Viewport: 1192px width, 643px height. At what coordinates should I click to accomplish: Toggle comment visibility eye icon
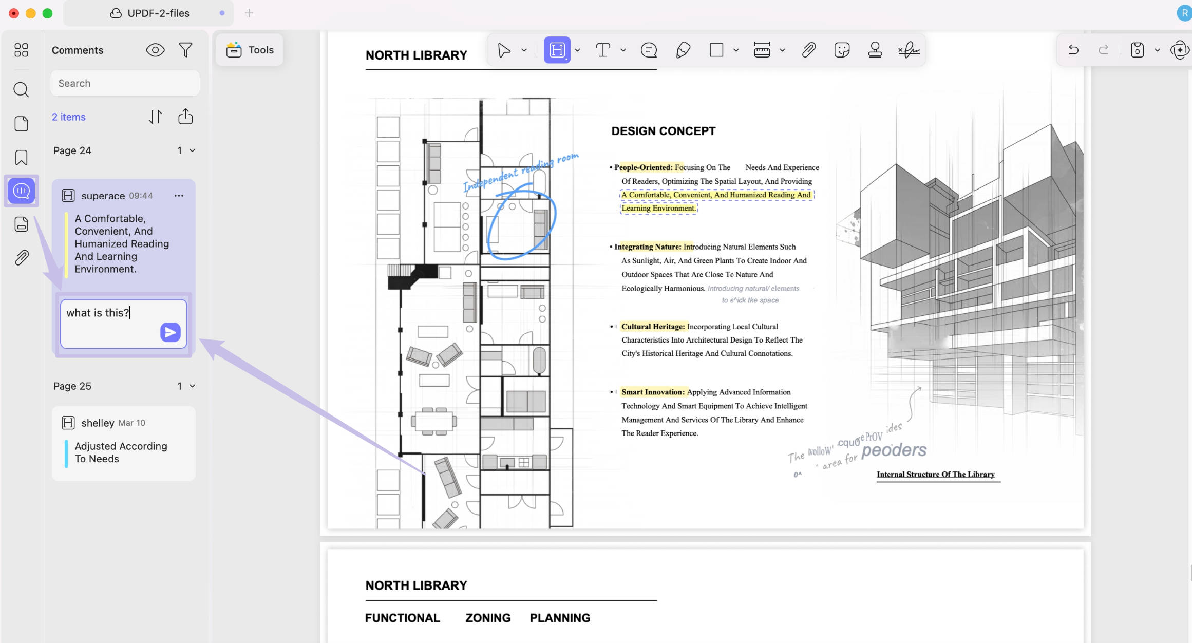pyautogui.click(x=155, y=50)
